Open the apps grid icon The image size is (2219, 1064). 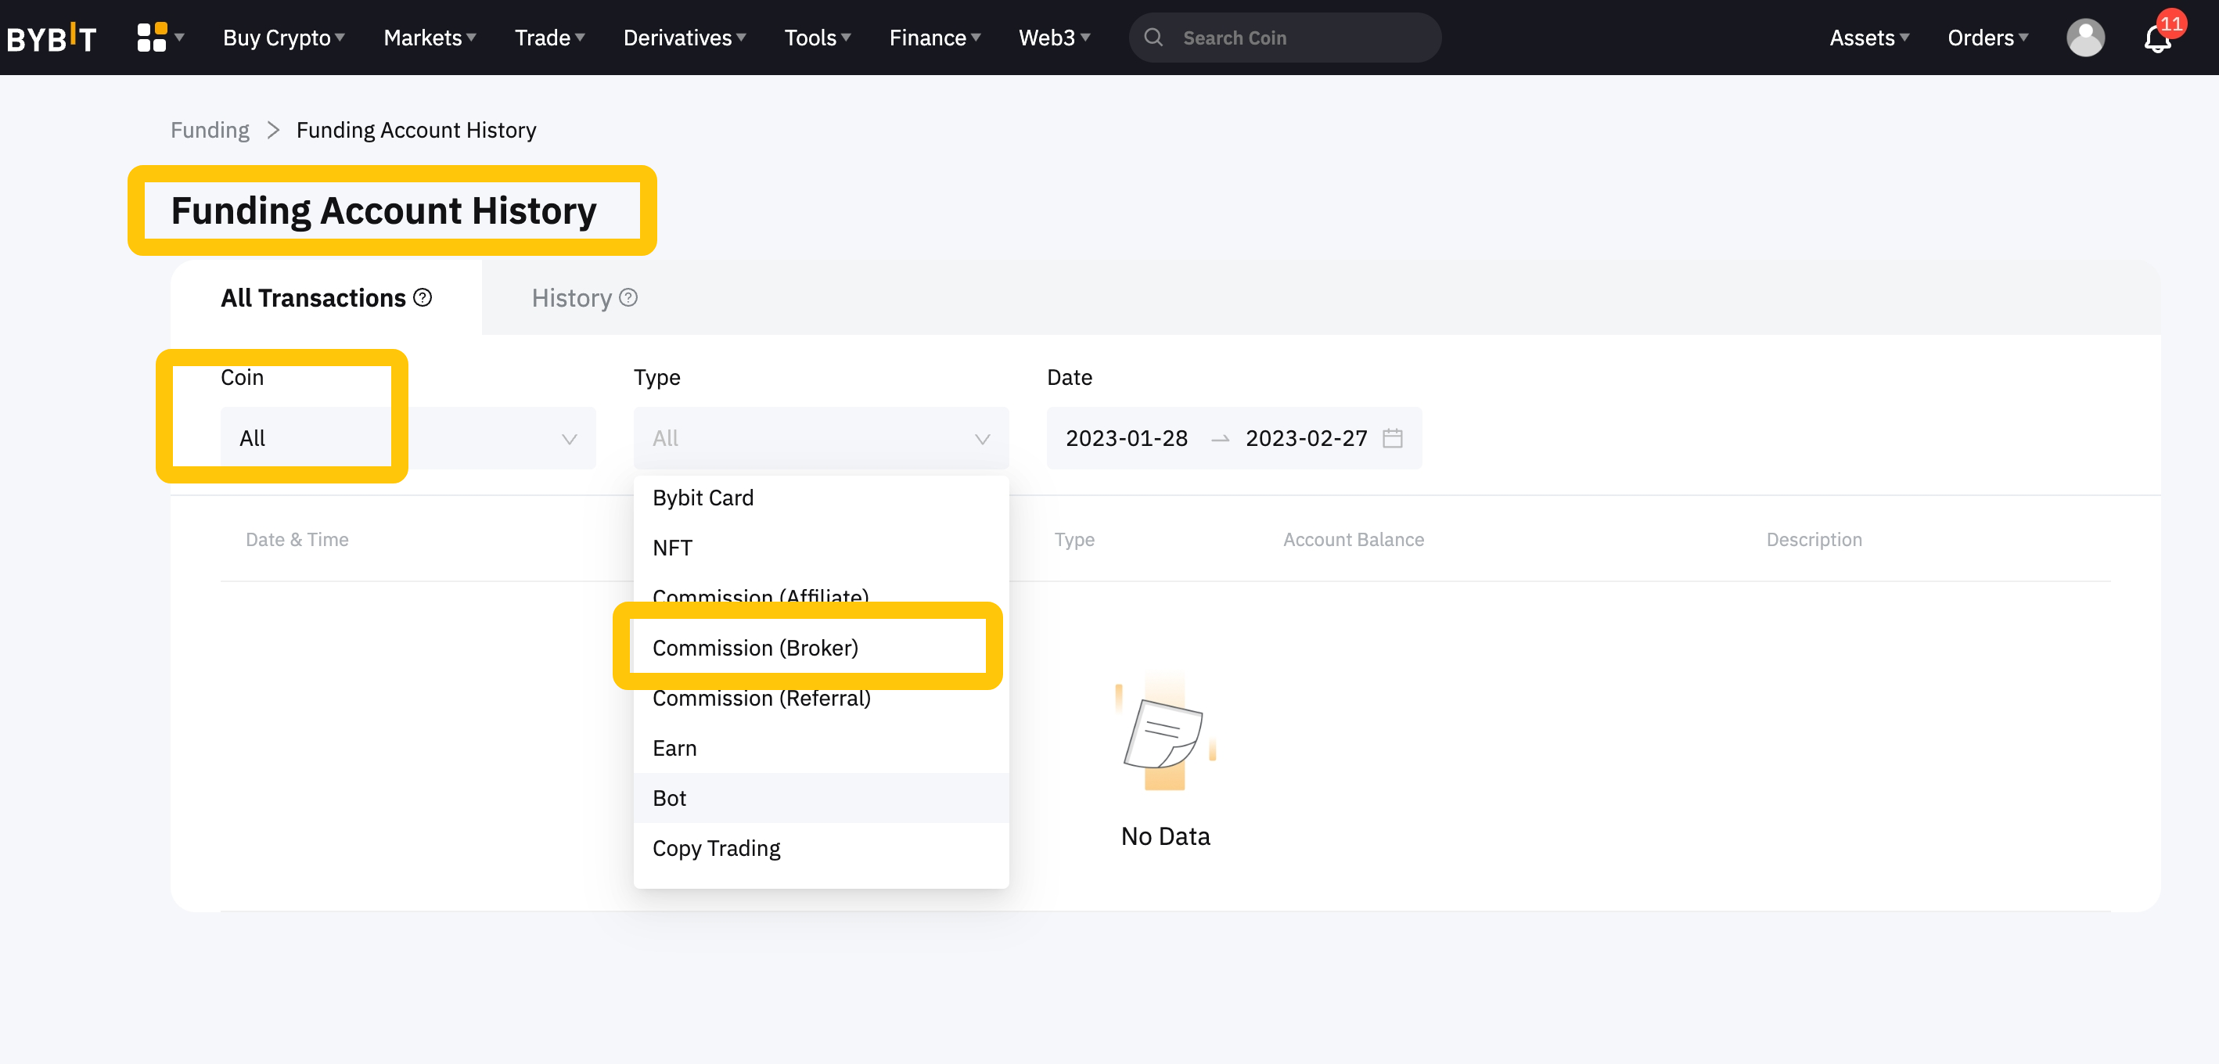(x=152, y=38)
